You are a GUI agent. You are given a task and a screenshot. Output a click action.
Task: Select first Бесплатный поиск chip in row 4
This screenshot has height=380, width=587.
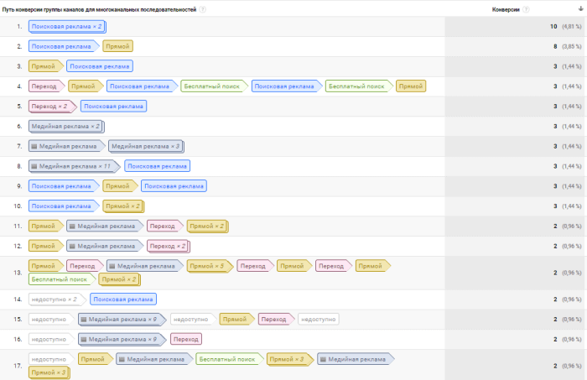[215, 86]
